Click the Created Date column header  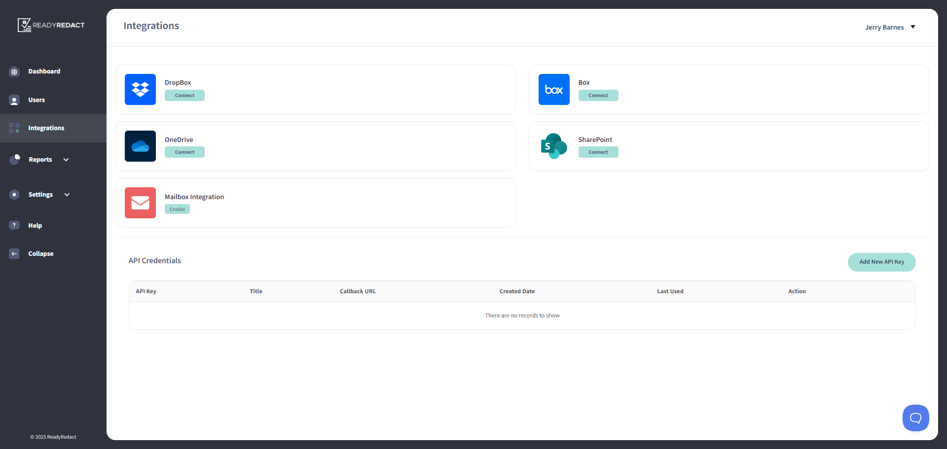pos(517,291)
